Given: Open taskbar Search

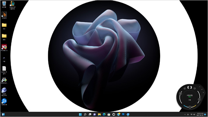Looking at the screenshot, I should pos(85,114).
